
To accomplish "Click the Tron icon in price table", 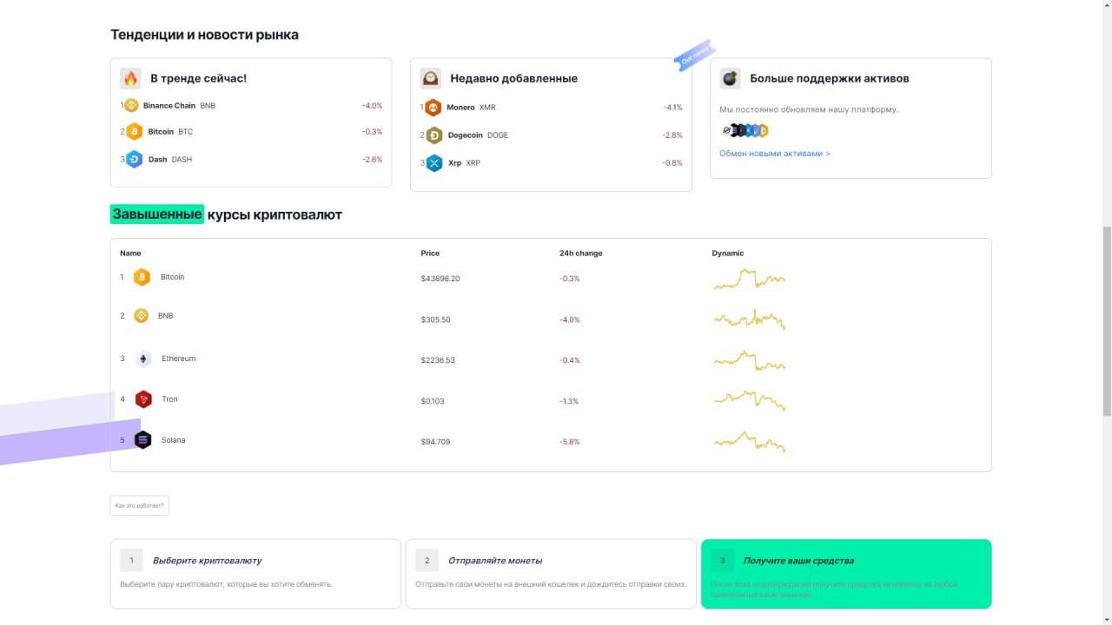I will tap(143, 399).
